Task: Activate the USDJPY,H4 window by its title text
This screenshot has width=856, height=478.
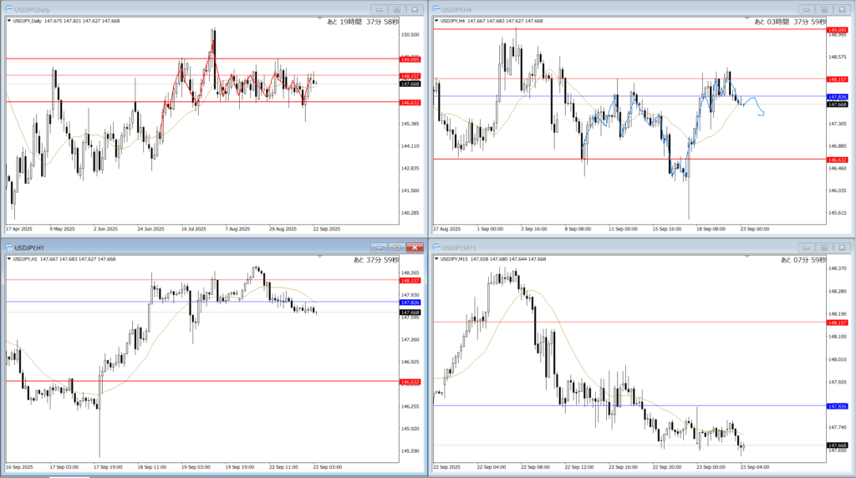Action: coord(458,8)
